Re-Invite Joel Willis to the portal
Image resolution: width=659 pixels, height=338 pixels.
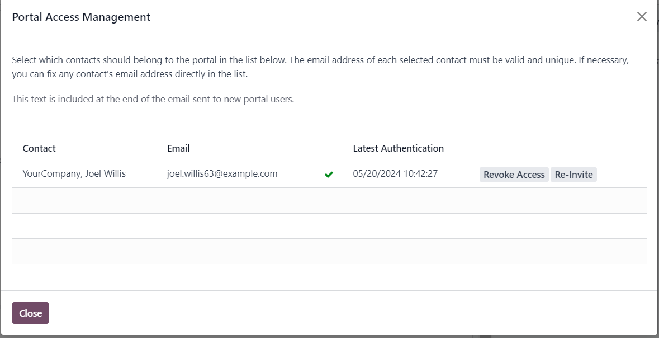pyautogui.click(x=573, y=175)
